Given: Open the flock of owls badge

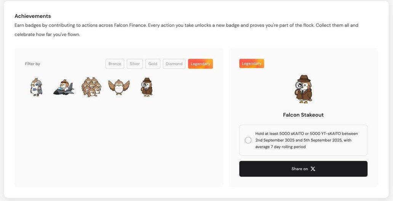Looking at the screenshot, I should (91, 87).
